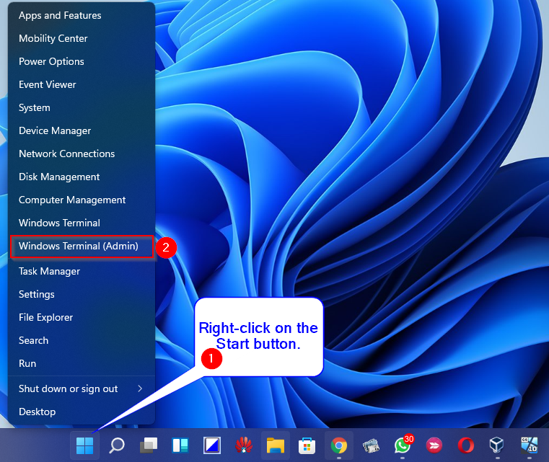Viewport: 549px width, 462px height.
Task: Open the pink Skitch arrow icon
Action: click(434, 445)
